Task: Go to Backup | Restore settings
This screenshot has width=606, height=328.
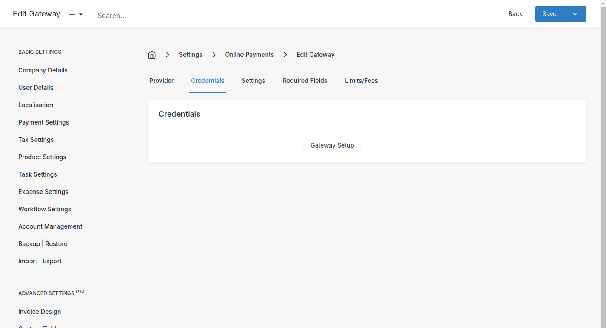Action: pos(43,244)
